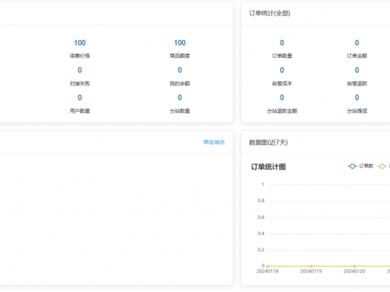Click the 分站退款金额 label
Viewport: 390px width, 292px height.
[x=282, y=111]
